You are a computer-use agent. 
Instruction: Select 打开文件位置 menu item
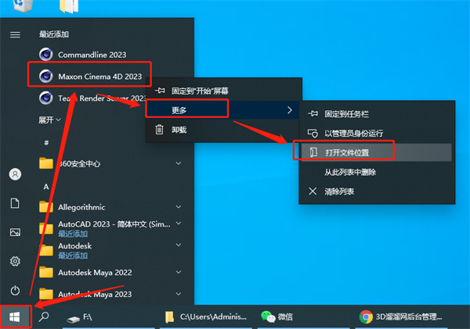tap(377, 152)
